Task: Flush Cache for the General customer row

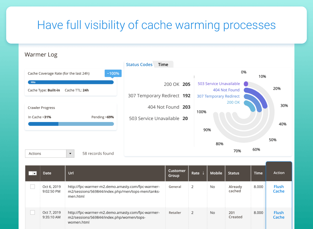Action: tap(279, 189)
